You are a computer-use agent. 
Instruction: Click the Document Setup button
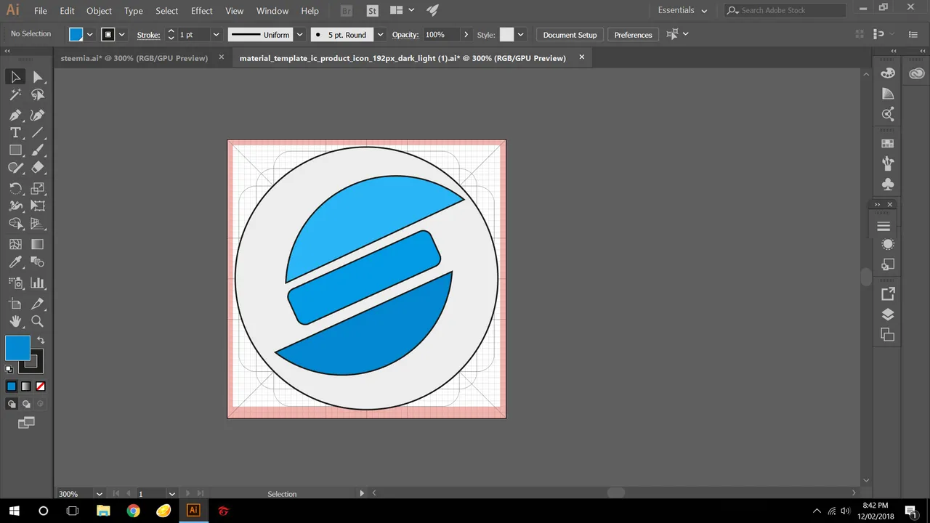570,35
